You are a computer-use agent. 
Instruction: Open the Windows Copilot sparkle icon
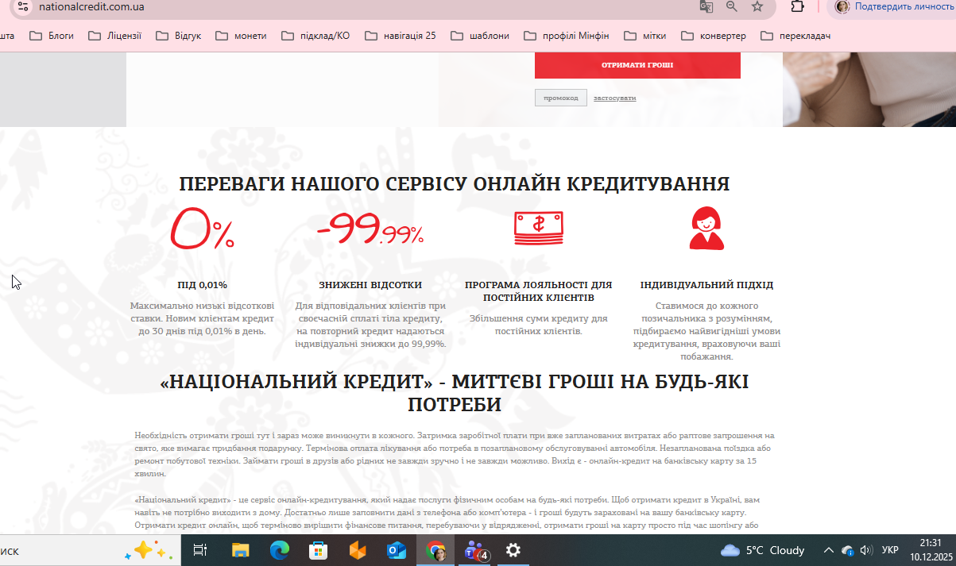[x=148, y=550]
